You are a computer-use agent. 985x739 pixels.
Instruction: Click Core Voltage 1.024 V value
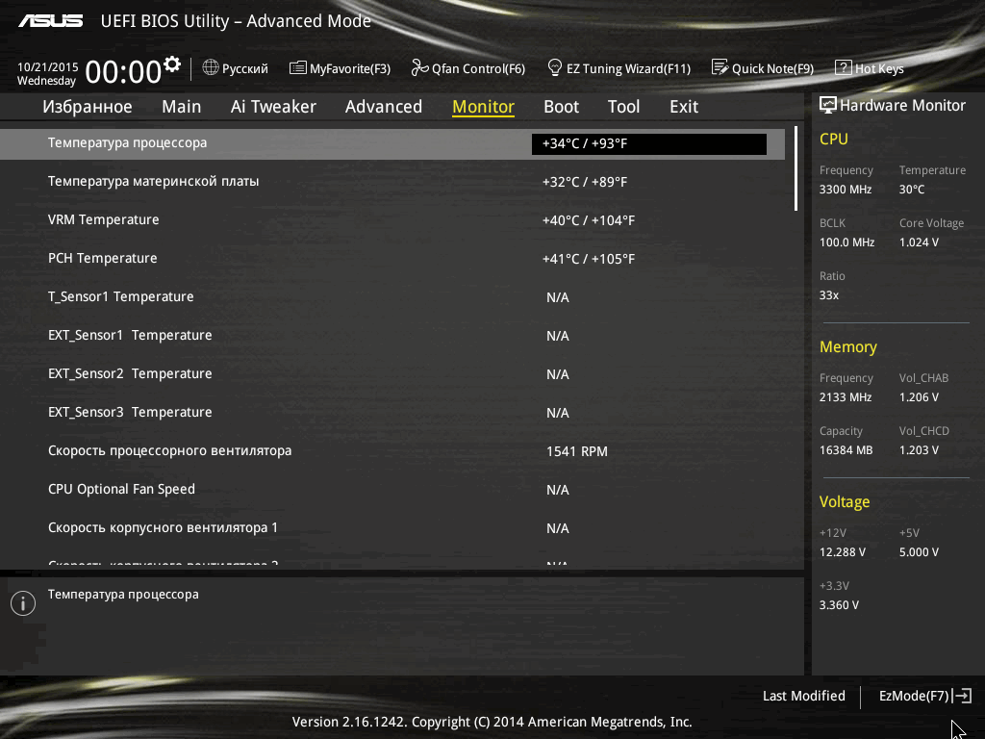coord(919,242)
